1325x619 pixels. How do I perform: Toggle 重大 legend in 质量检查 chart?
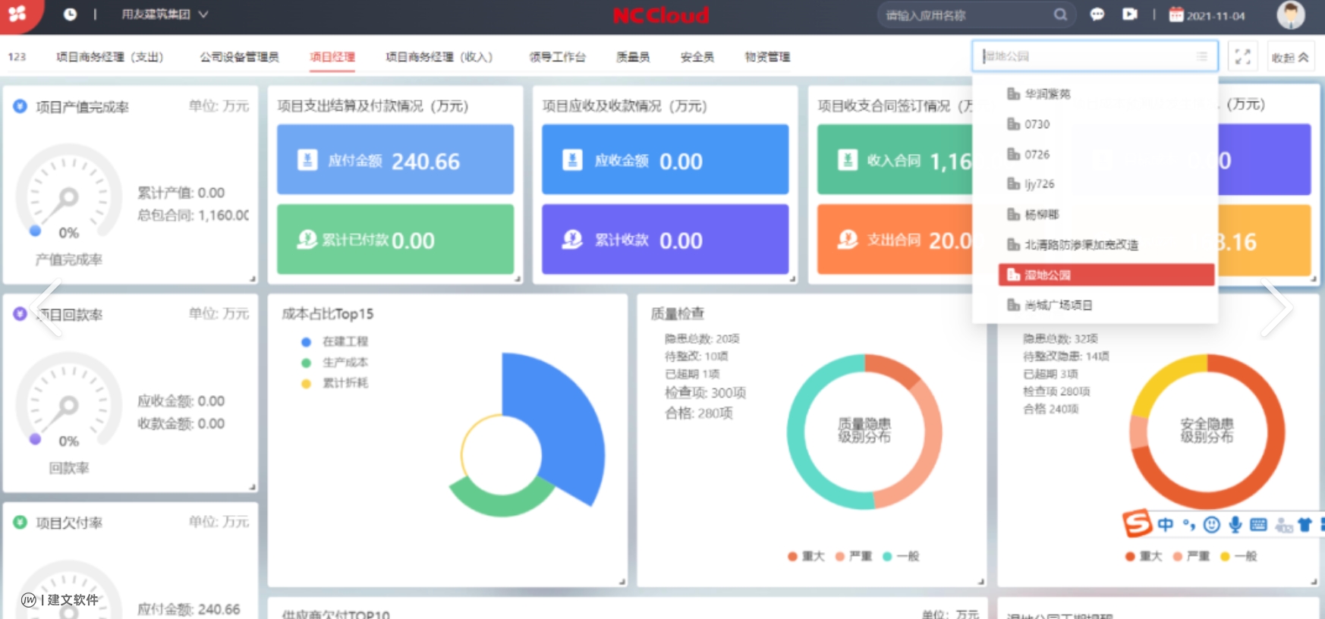(806, 556)
